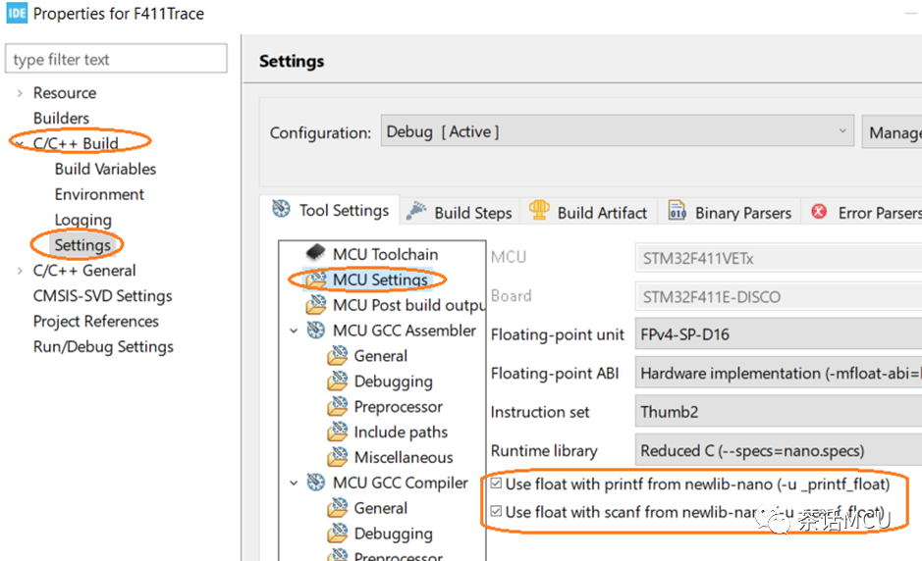Open the Floating-point ABI dropdown

point(779,373)
